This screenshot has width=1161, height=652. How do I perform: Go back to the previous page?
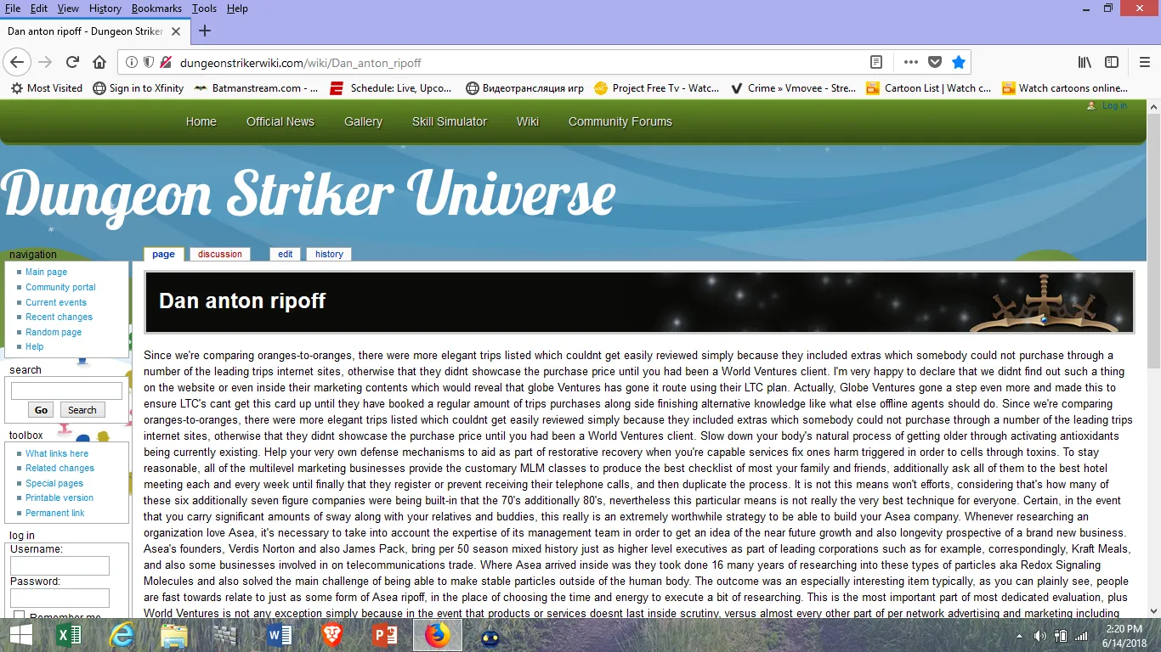coord(17,62)
